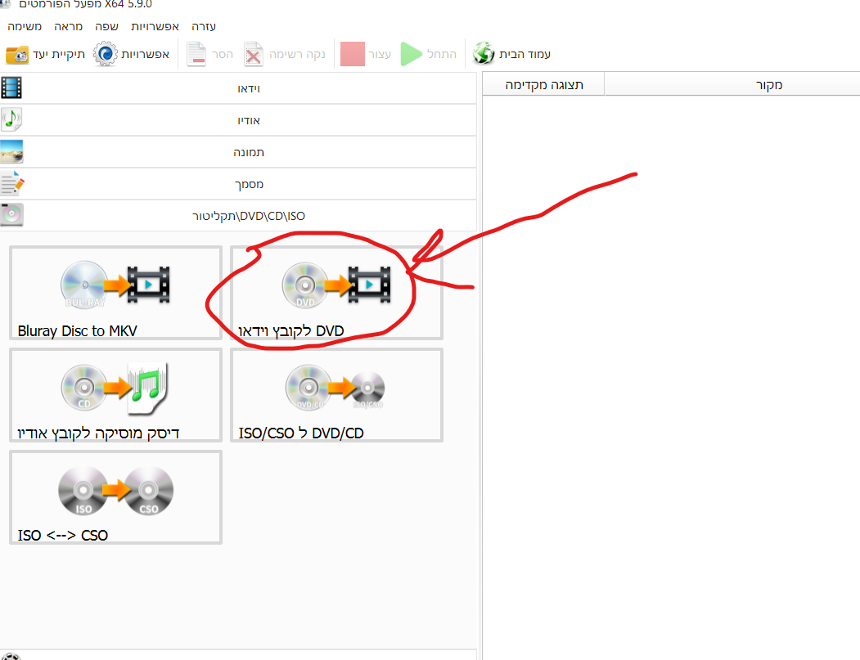
Task: Open the שפה (Language) menu
Action: point(106,26)
